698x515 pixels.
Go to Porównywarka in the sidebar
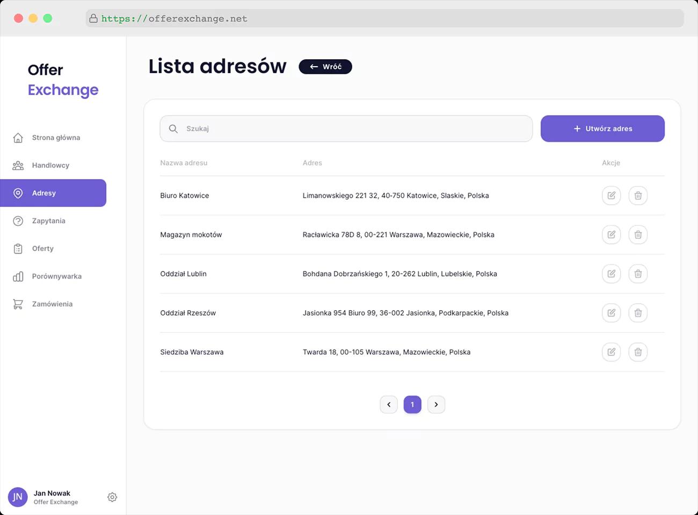pos(56,276)
